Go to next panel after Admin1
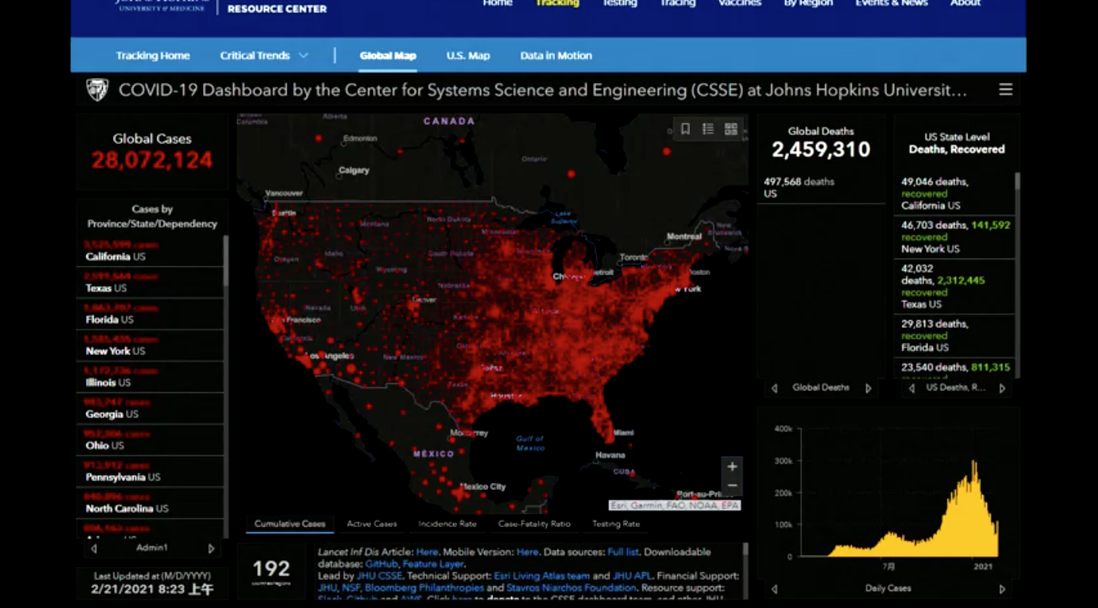This screenshot has height=608, width=1098. coord(211,549)
